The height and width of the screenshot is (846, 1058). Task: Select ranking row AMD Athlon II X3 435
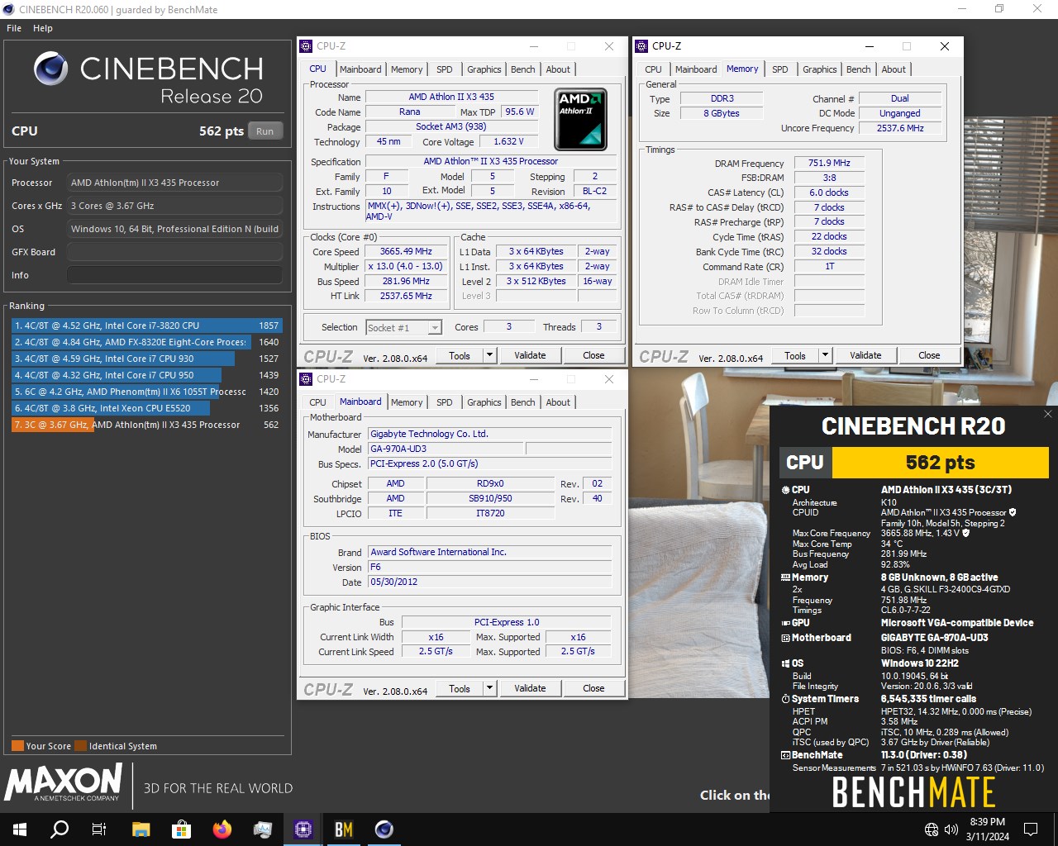pos(146,425)
